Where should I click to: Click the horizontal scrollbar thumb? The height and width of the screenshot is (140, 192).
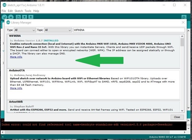[x=87, y=132]
